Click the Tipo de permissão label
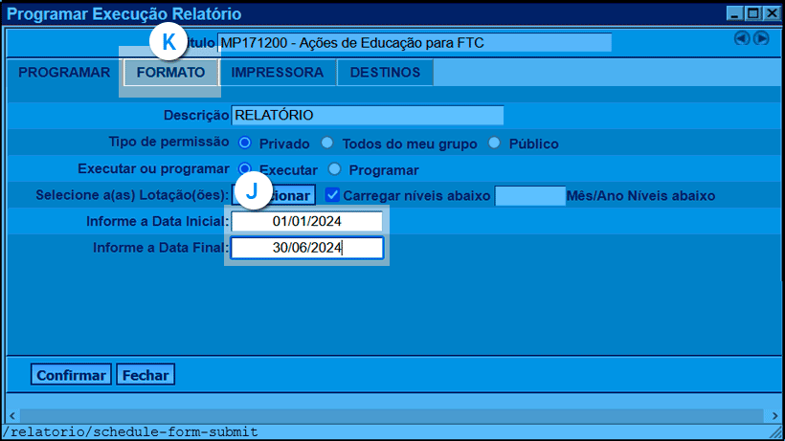This screenshot has width=785, height=441. (168, 142)
